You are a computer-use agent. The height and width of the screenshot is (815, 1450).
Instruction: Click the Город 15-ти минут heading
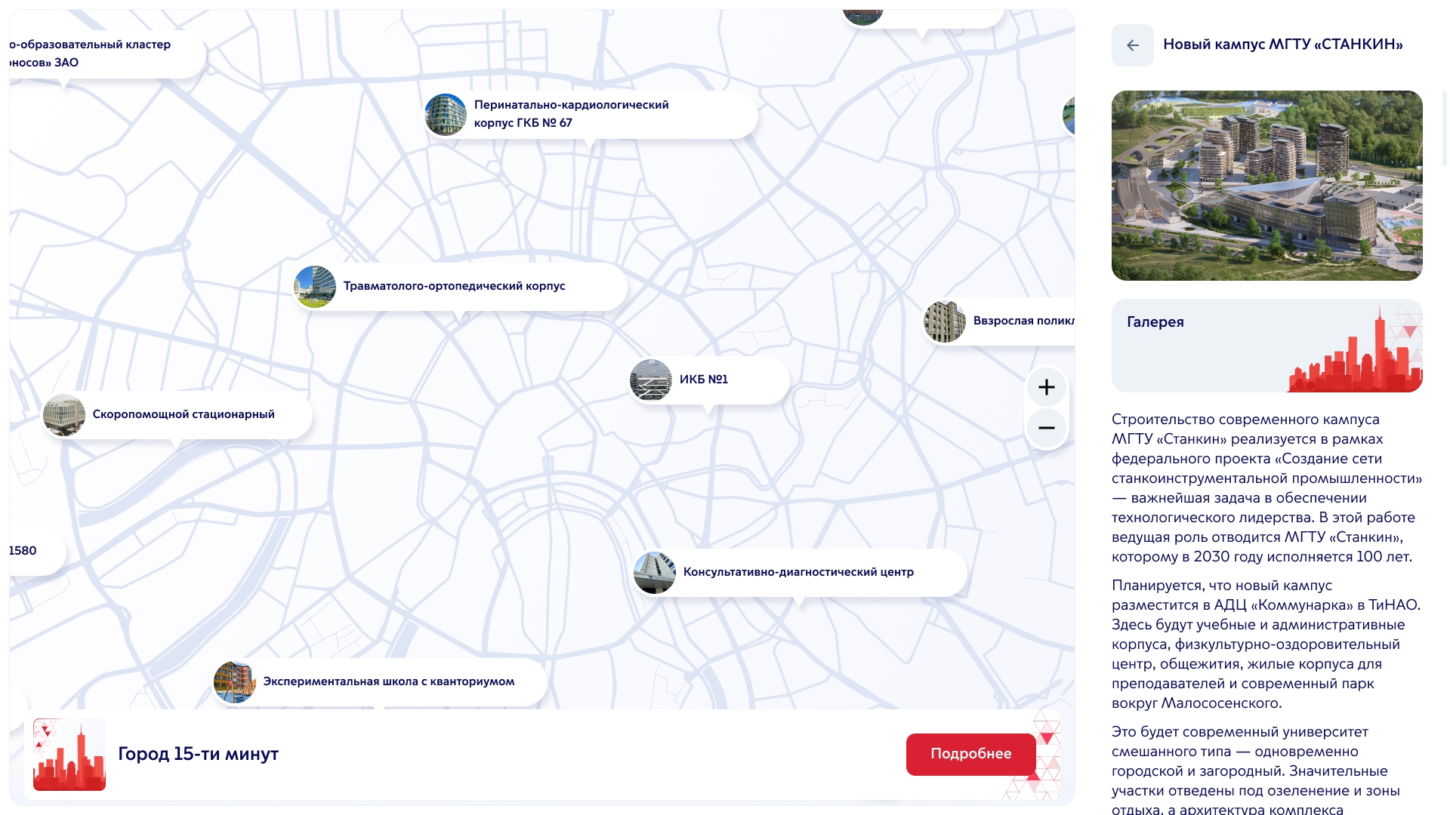click(199, 754)
